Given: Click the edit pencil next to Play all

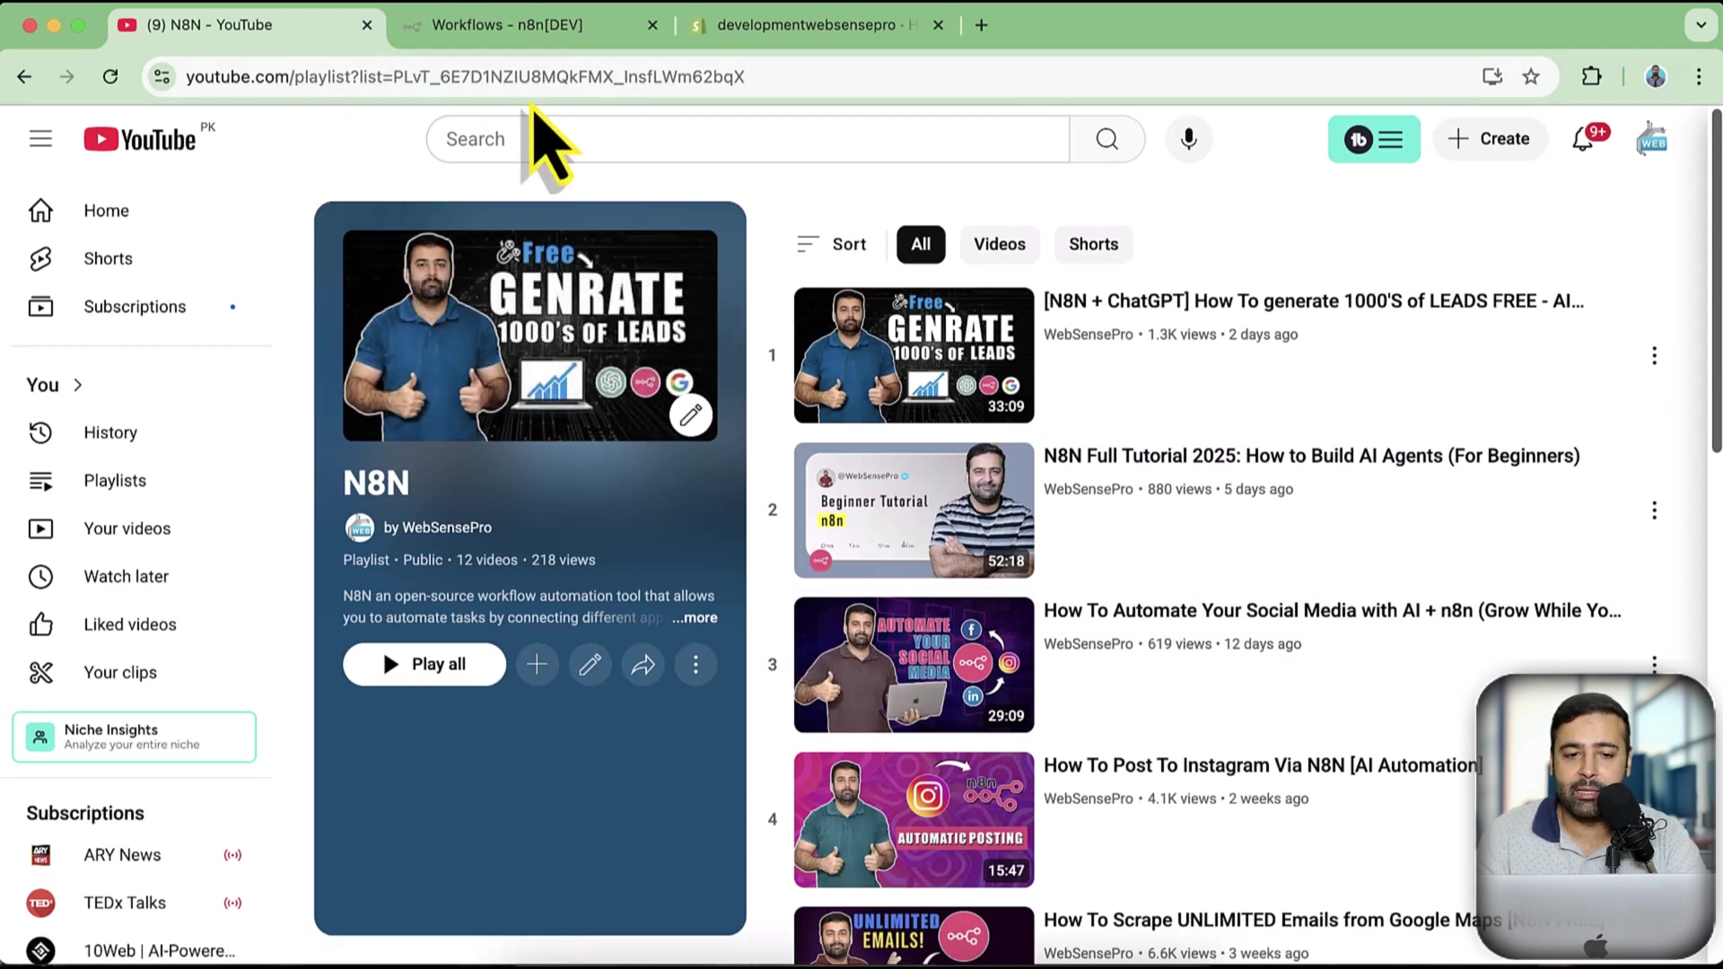Looking at the screenshot, I should 590,665.
